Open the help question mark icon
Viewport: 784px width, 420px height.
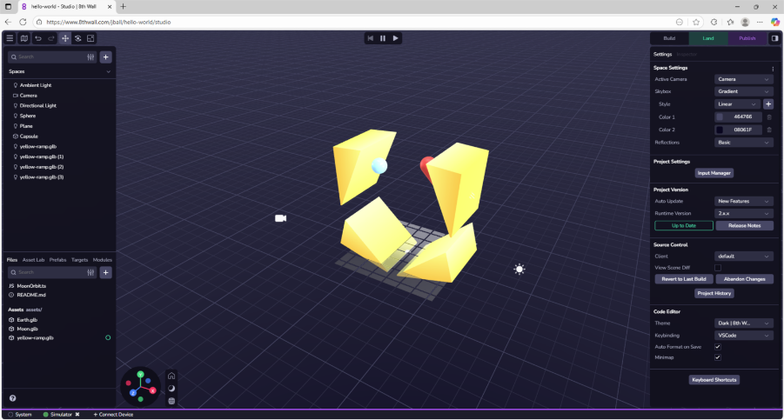point(12,398)
